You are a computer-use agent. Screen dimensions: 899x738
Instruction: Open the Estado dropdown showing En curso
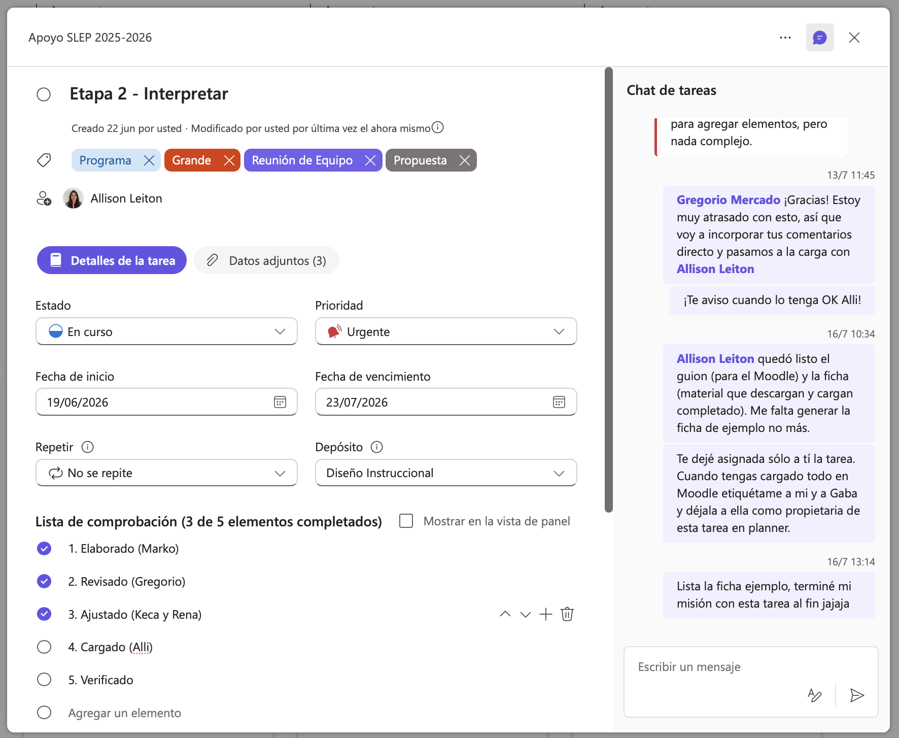click(166, 331)
